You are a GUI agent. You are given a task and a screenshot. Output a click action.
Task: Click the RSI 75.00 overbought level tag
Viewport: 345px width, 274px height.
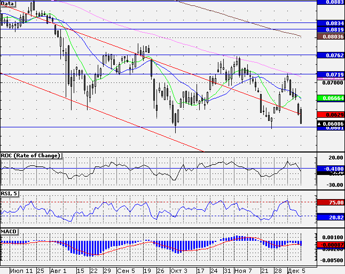tap(331, 202)
